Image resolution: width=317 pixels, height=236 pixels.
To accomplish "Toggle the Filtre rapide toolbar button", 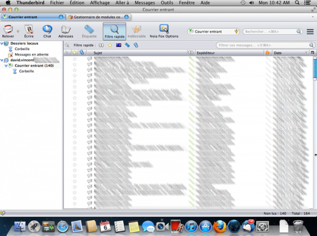I will tap(114, 31).
